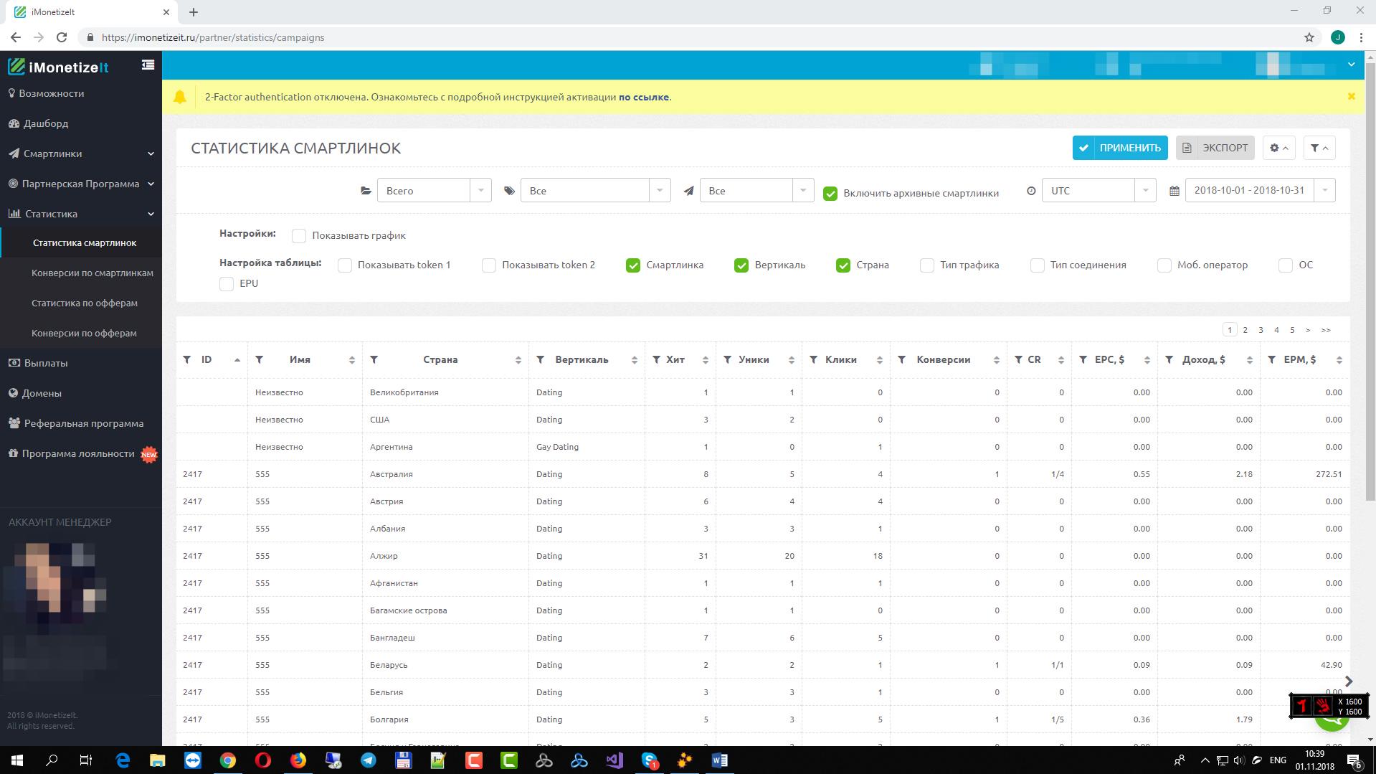The image size is (1376, 774).
Task: Uncheck the Страна table column checkbox
Action: (x=843, y=265)
